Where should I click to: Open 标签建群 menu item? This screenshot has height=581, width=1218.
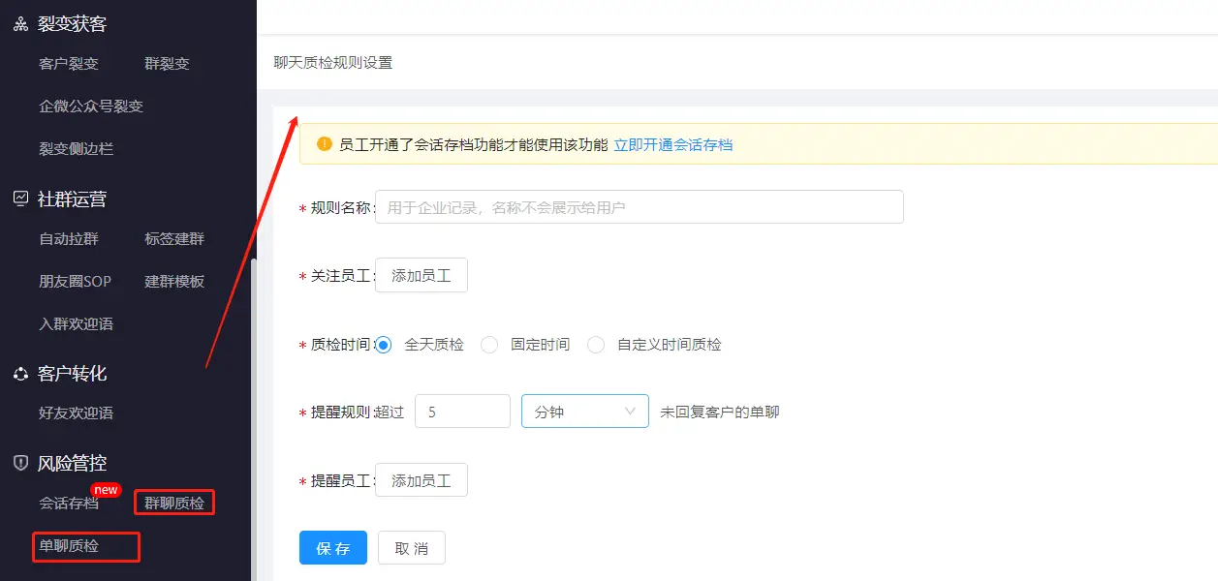174,239
